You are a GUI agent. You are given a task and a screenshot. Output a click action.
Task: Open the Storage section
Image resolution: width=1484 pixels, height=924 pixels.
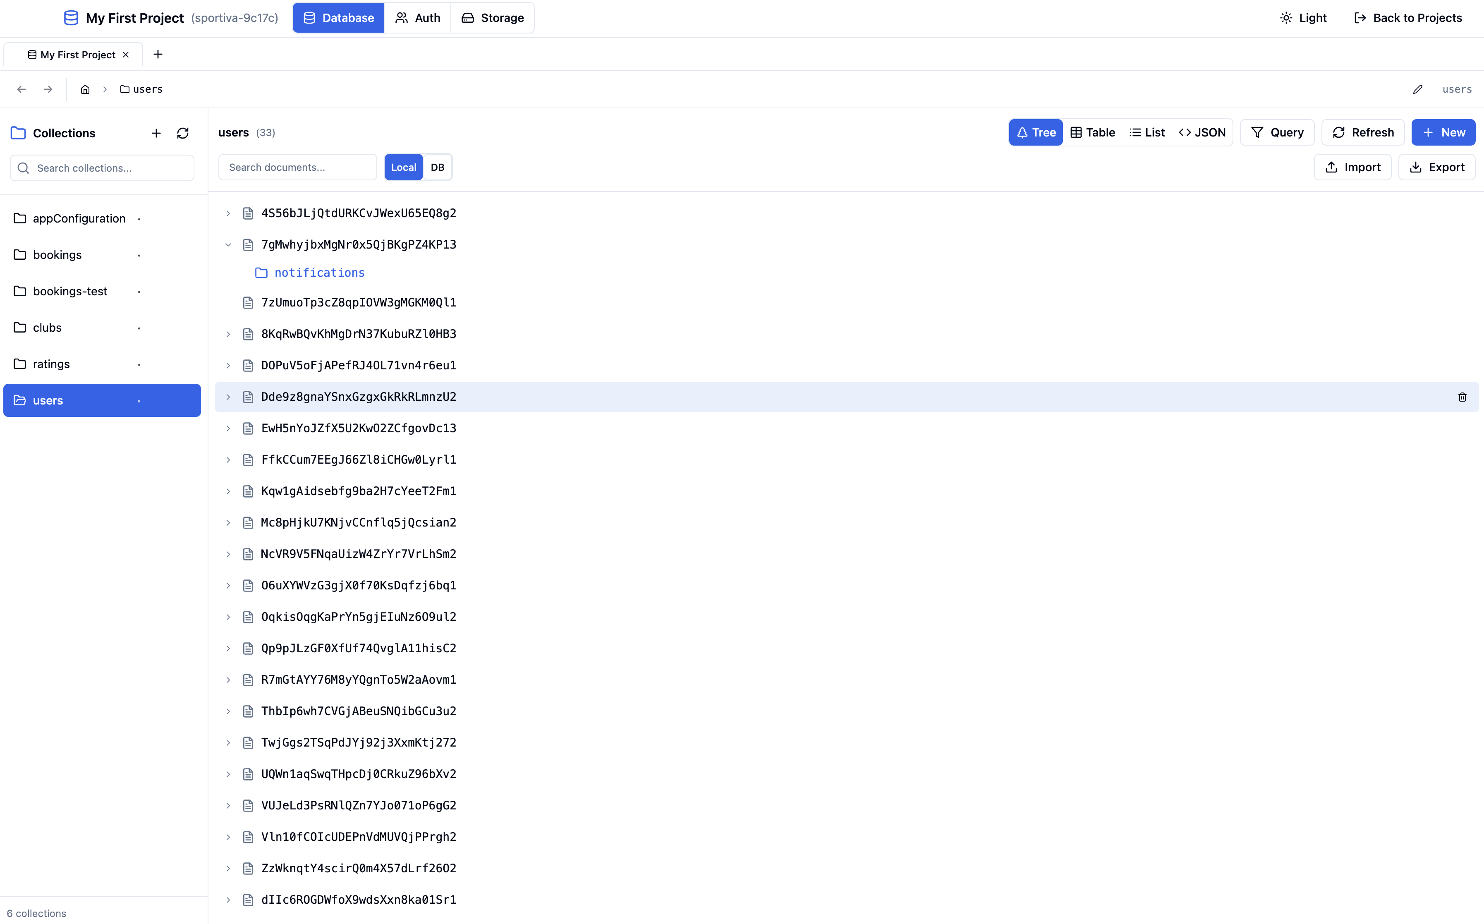(493, 18)
